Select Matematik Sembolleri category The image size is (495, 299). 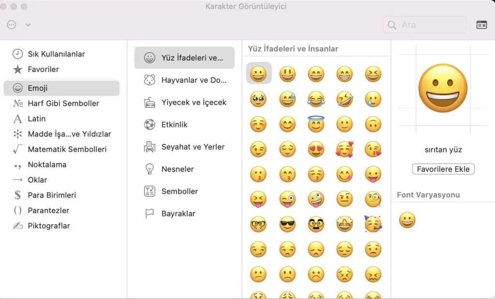[61, 149]
